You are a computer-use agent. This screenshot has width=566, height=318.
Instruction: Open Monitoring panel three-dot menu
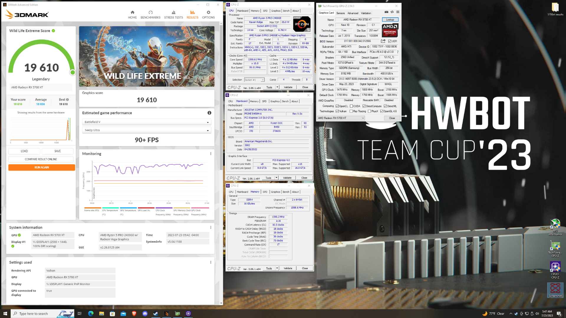[x=211, y=154]
